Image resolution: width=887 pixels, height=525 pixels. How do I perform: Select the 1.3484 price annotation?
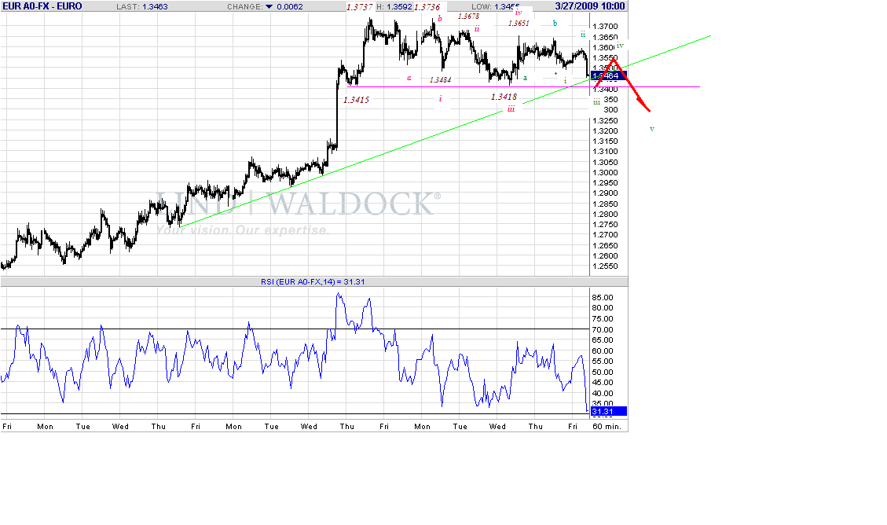coord(440,79)
